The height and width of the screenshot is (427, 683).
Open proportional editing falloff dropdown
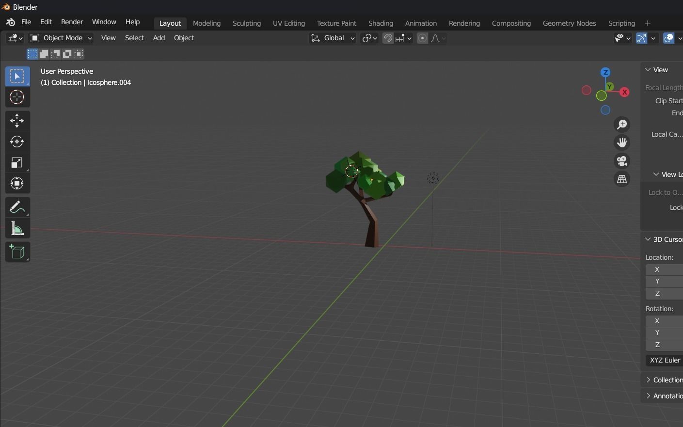438,38
